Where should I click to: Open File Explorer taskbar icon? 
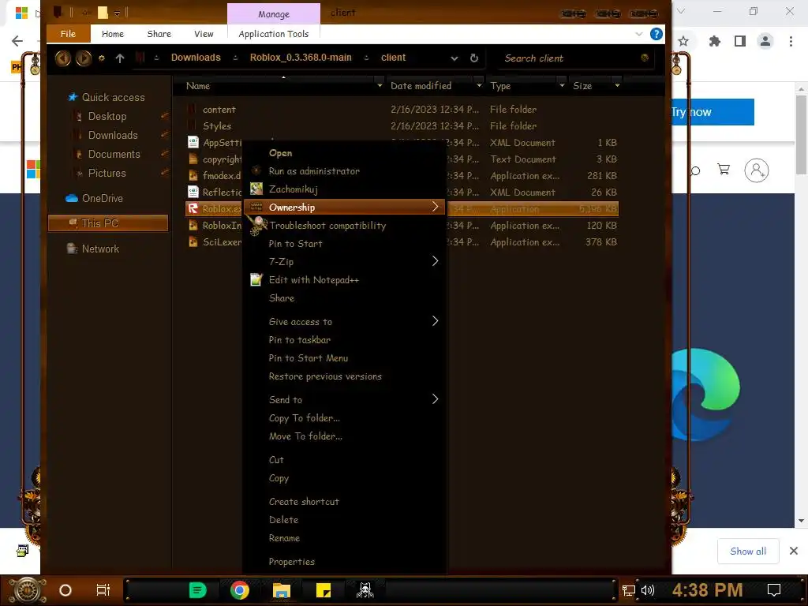point(282,590)
